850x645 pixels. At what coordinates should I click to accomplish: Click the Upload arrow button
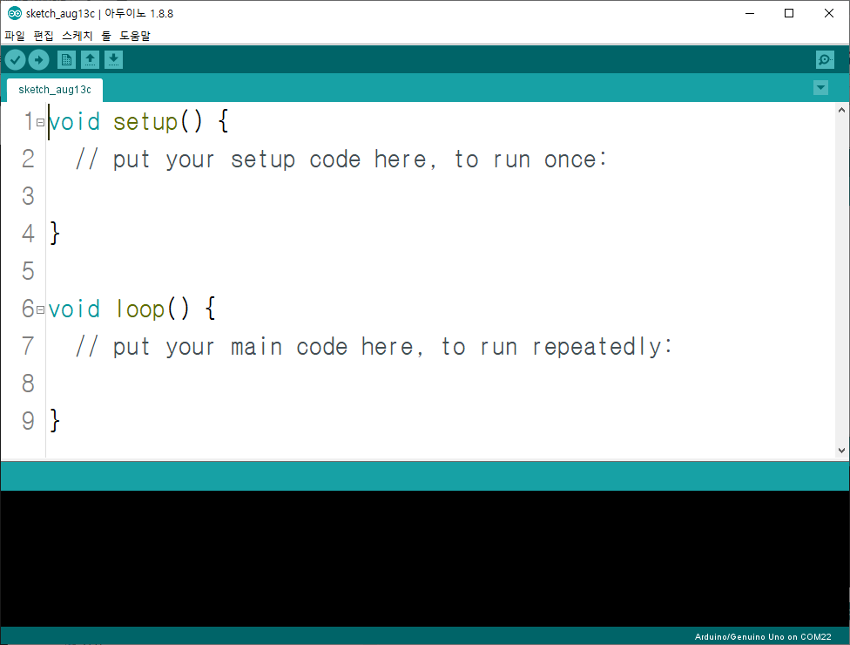(38, 59)
